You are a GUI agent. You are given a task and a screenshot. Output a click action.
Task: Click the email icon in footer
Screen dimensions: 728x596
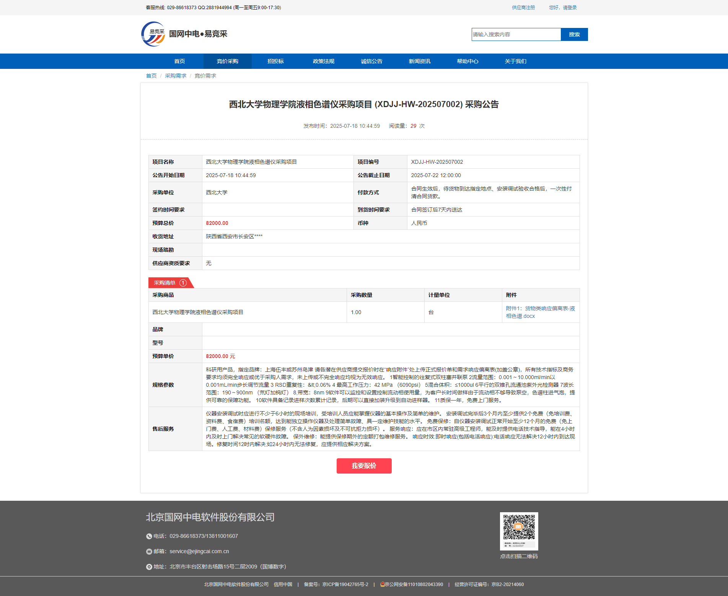click(x=149, y=552)
